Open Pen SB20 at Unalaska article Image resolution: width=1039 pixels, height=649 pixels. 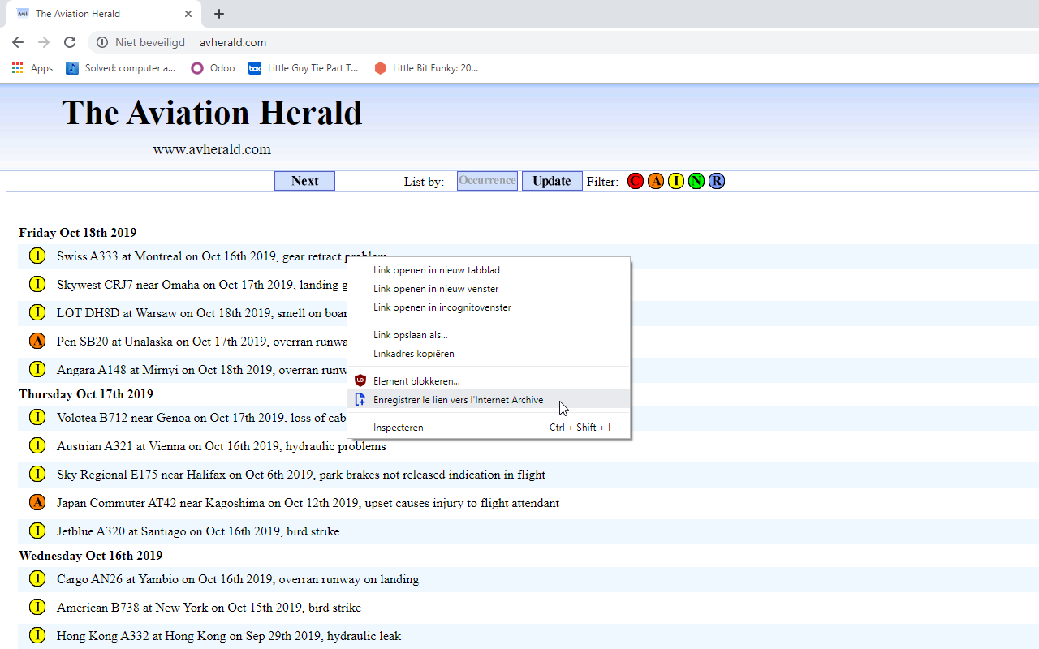click(201, 342)
